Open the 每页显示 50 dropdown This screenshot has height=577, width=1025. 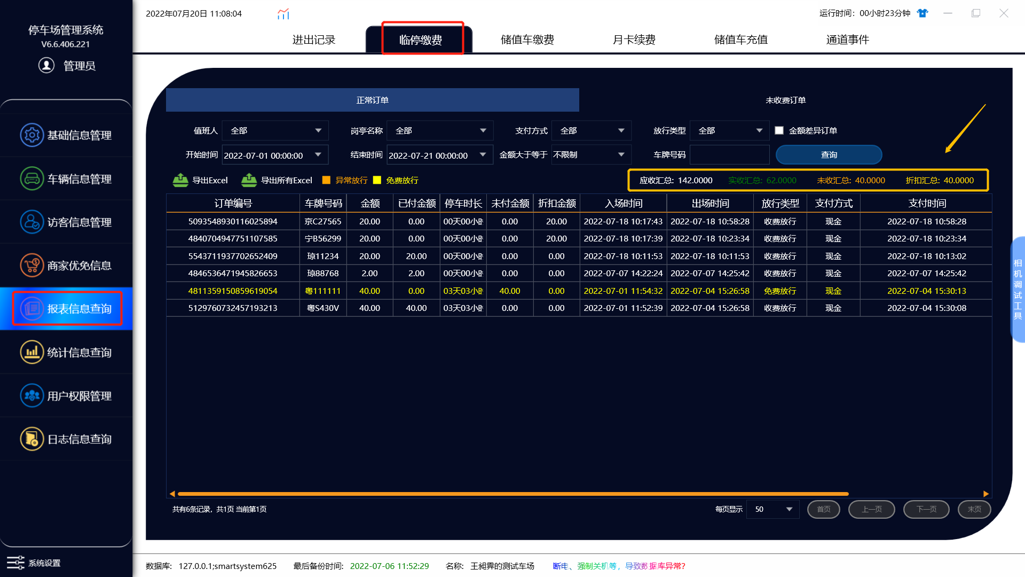[773, 509]
